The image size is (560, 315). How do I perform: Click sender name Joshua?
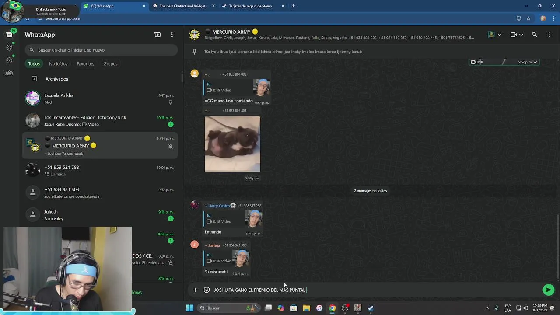[x=214, y=245]
